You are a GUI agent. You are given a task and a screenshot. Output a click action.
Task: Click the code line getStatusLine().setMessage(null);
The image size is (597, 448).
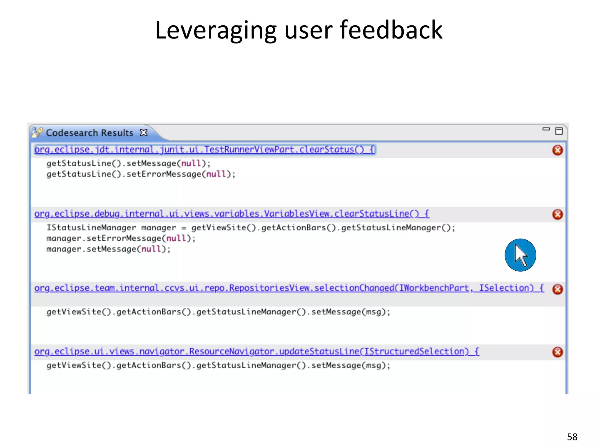[128, 163]
